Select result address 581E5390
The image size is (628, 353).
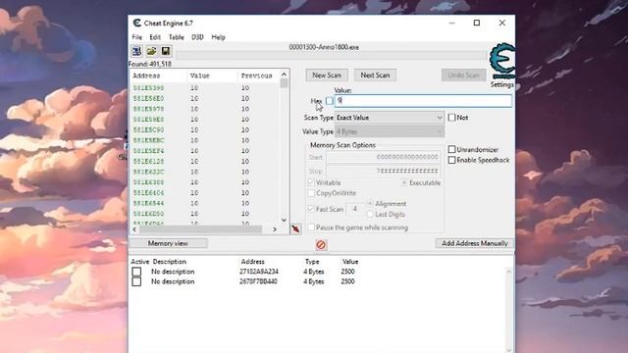coord(148,88)
